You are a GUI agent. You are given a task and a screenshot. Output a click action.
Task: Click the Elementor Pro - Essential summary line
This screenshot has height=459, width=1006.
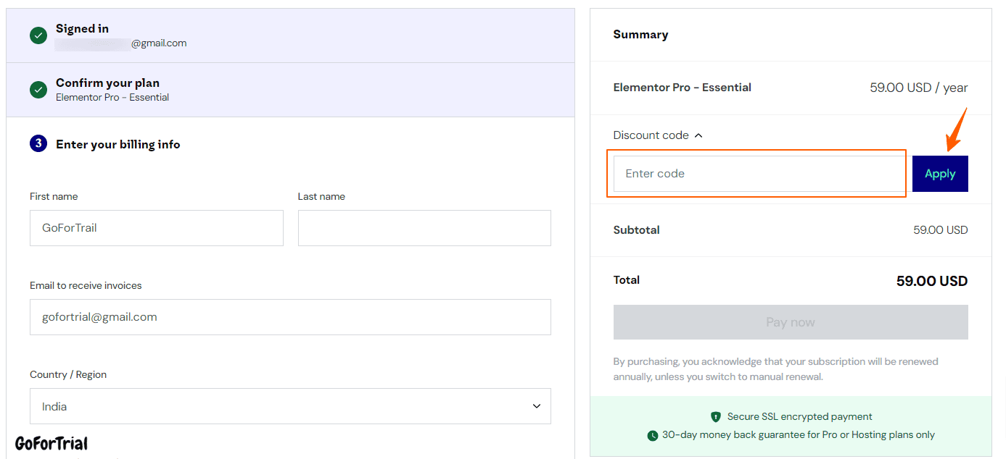[683, 88]
